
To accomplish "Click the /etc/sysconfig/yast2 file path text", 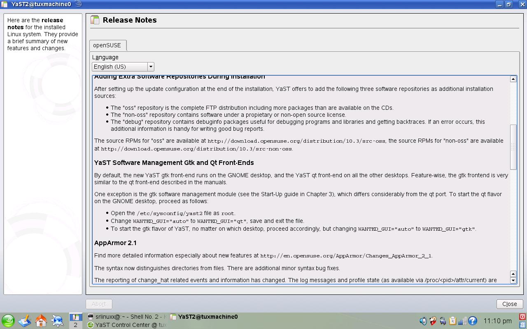I will pyautogui.click(x=170, y=213).
